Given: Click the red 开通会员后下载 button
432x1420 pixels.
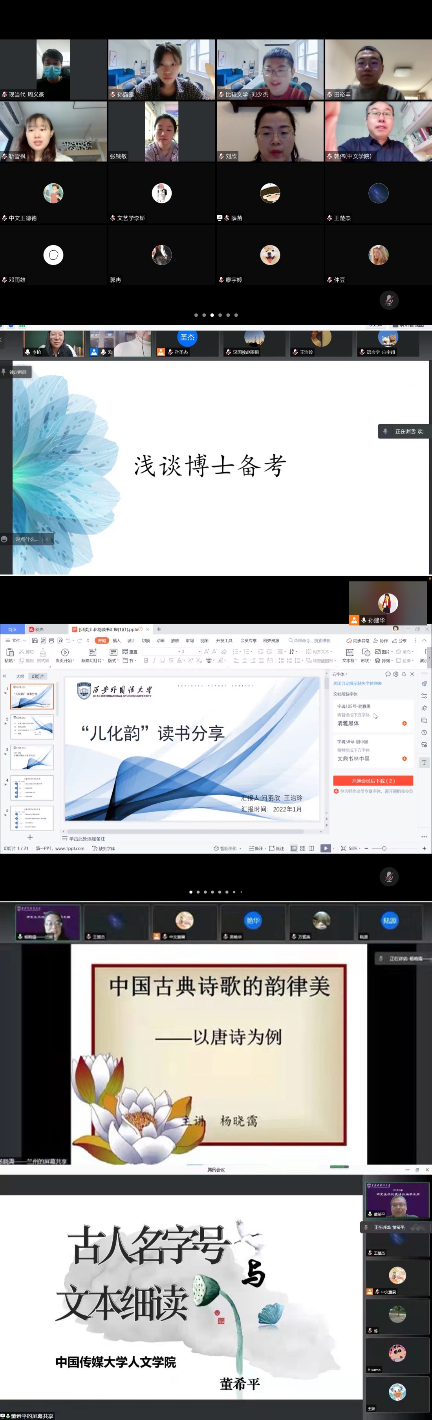Looking at the screenshot, I should (x=373, y=780).
